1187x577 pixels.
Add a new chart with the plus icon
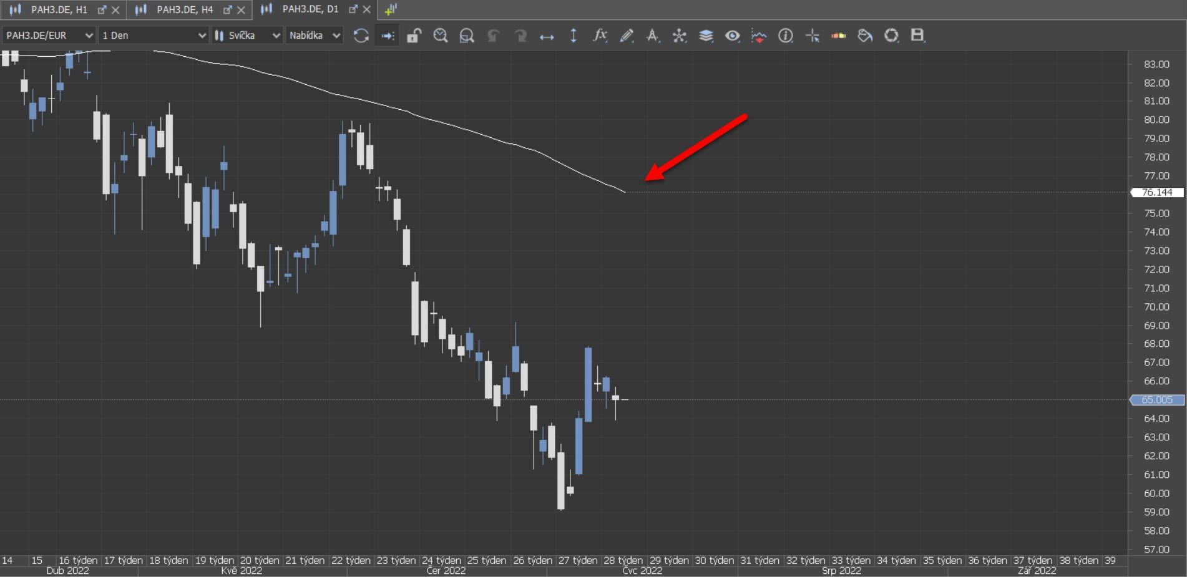pyautogui.click(x=391, y=9)
